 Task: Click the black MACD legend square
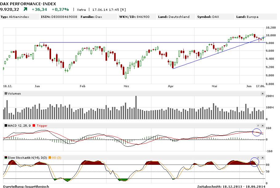pos(6,125)
